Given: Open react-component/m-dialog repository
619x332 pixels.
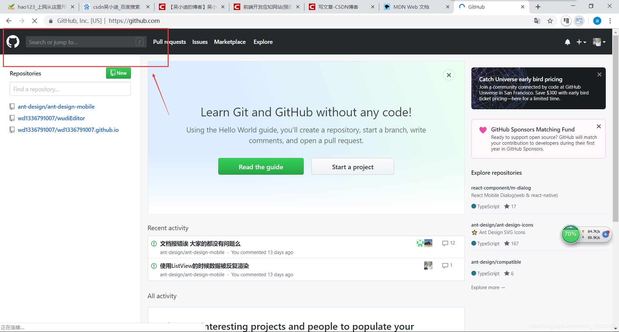Looking at the screenshot, I should coord(501,188).
